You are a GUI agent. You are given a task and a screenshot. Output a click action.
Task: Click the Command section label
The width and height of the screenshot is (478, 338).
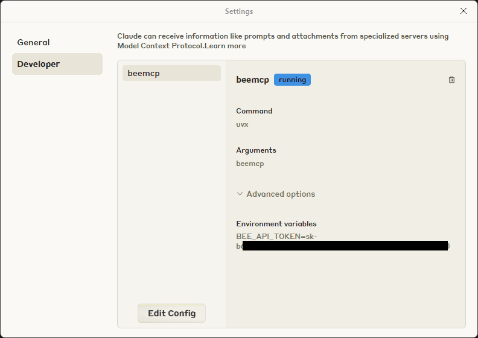click(254, 111)
